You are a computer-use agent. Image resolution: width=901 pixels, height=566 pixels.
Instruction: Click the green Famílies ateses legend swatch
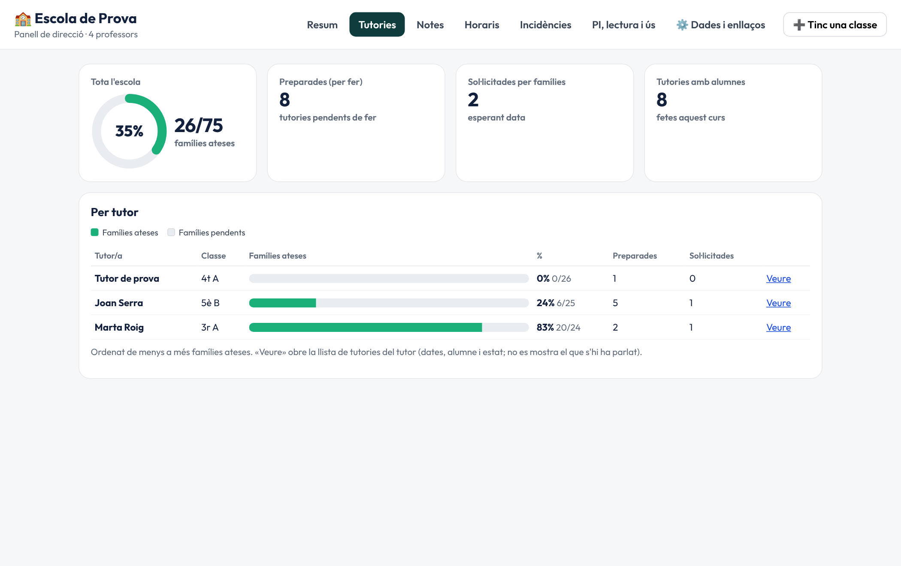pyautogui.click(x=95, y=232)
